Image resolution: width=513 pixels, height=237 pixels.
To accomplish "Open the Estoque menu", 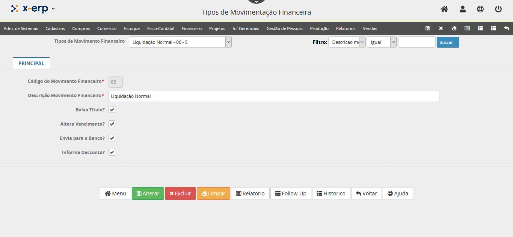I will pos(132,28).
